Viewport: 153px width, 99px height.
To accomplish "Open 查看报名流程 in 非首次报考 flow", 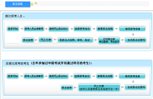I will 105,76.
